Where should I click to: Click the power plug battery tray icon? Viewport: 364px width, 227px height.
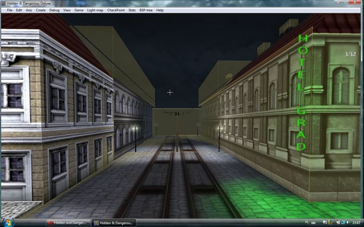click(x=338, y=222)
